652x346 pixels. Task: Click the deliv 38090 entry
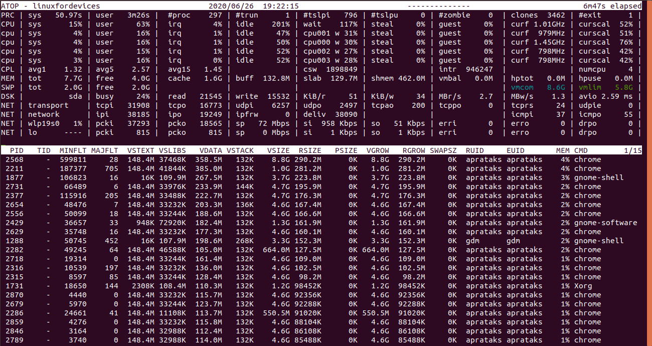(331, 114)
